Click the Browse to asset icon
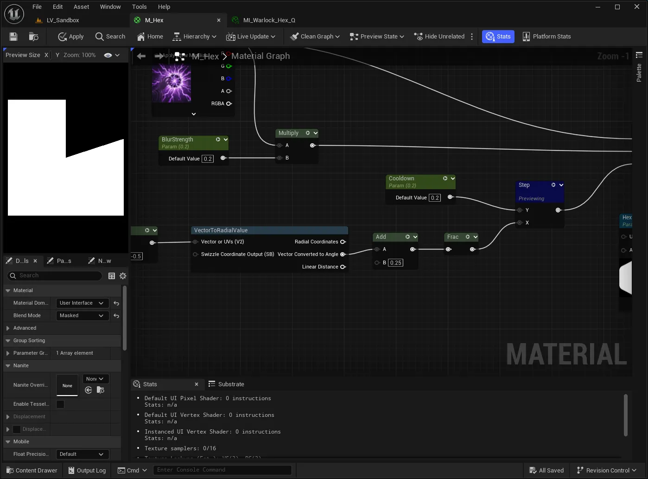Viewport: 648px width, 479px height. coord(33,37)
